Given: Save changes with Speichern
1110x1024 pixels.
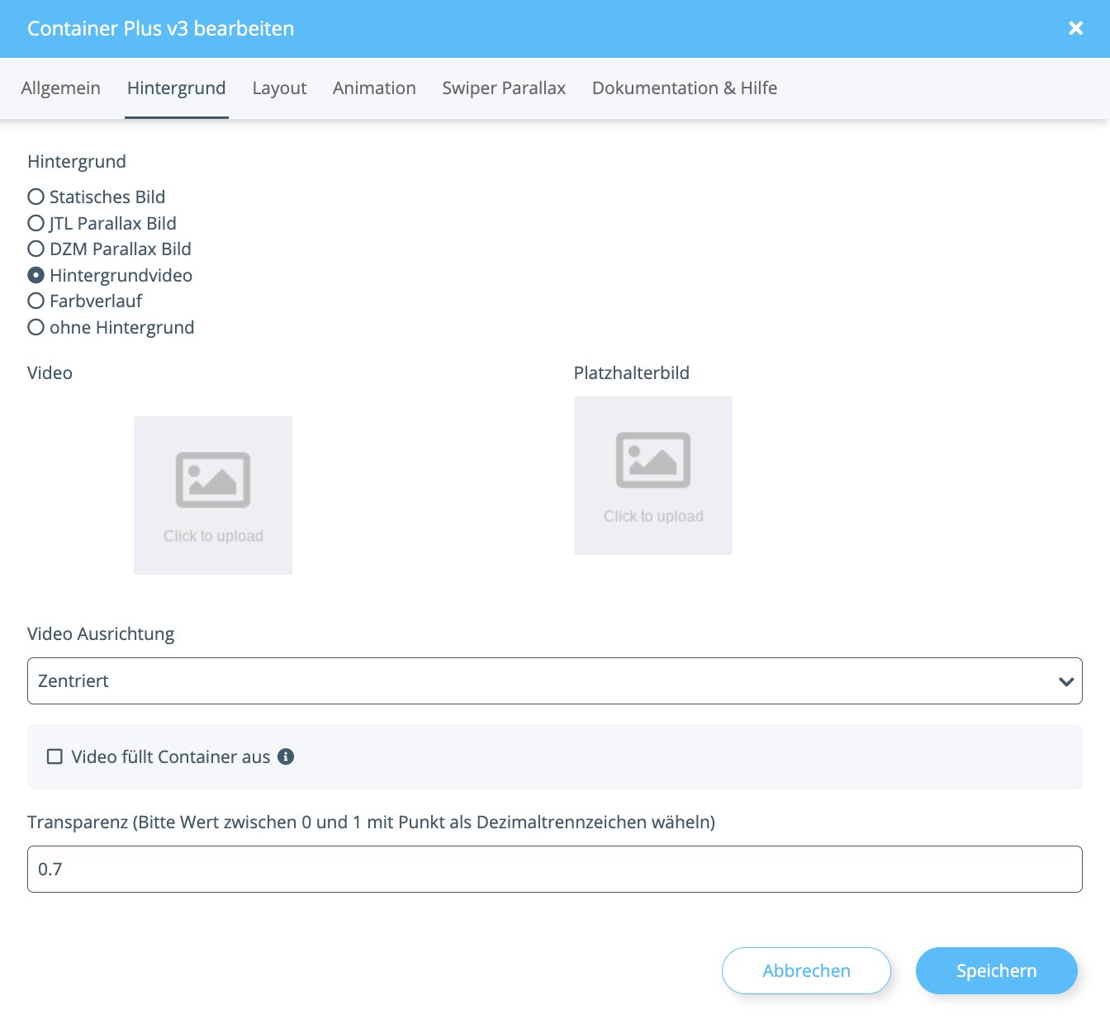Looking at the screenshot, I should pyautogui.click(x=997, y=970).
